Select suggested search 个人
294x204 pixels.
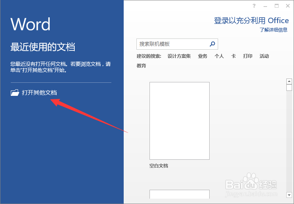point(219,56)
